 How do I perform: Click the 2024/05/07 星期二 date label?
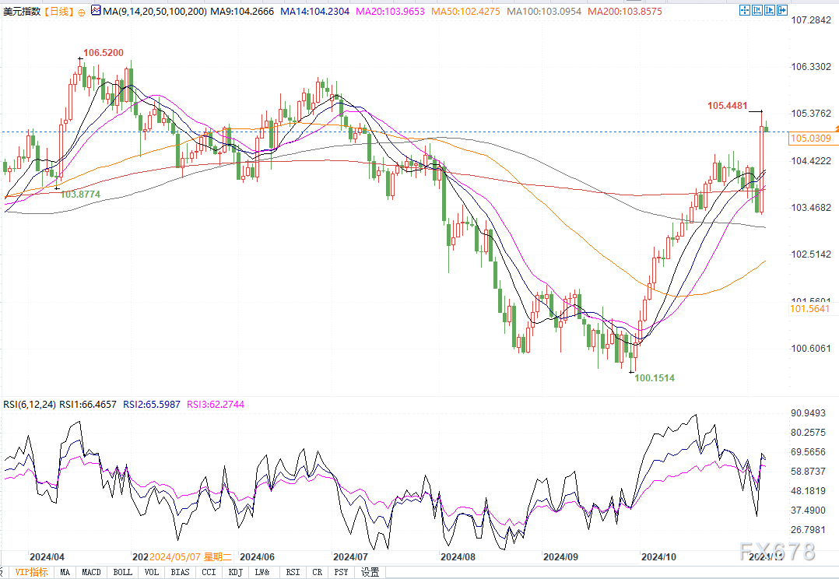(x=189, y=557)
